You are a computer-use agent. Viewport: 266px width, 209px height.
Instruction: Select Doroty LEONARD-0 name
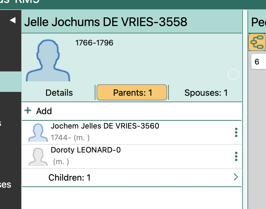tap(85, 150)
